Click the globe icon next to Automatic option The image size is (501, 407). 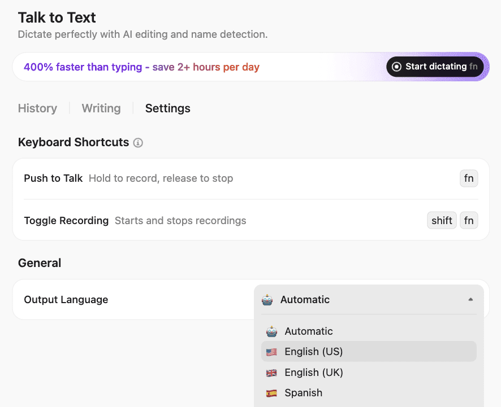point(271,331)
